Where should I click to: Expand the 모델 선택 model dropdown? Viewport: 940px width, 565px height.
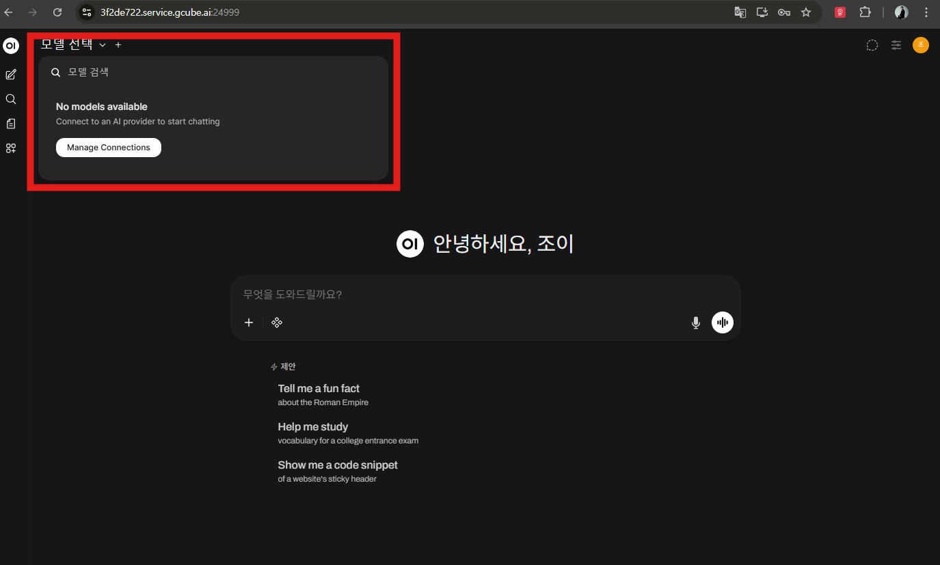click(71, 44)
